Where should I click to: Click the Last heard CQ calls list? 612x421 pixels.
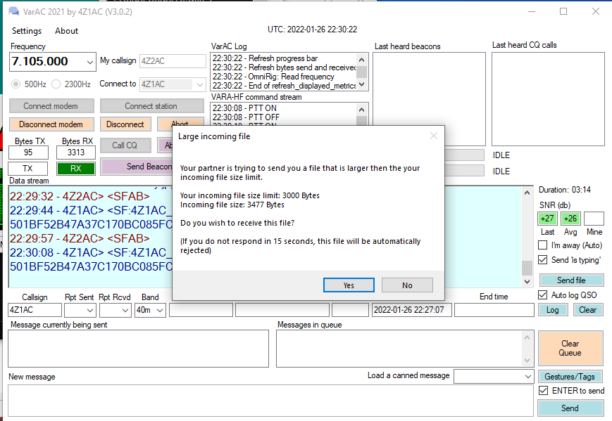548,99
